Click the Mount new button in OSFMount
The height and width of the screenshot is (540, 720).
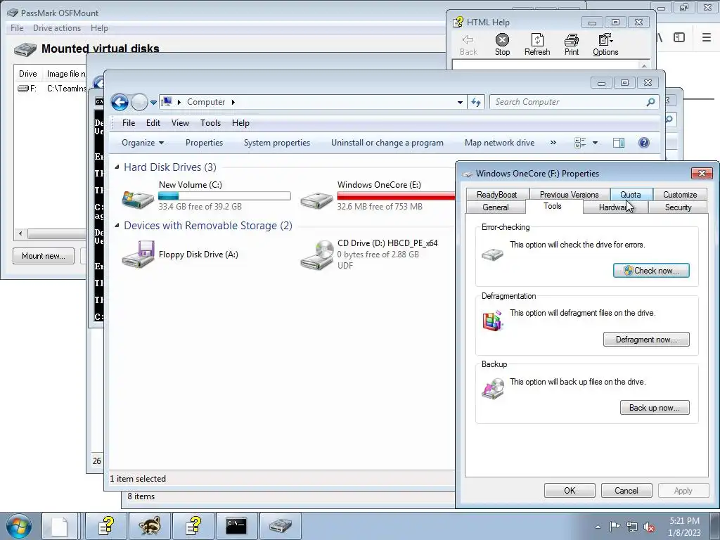point(44,256)
